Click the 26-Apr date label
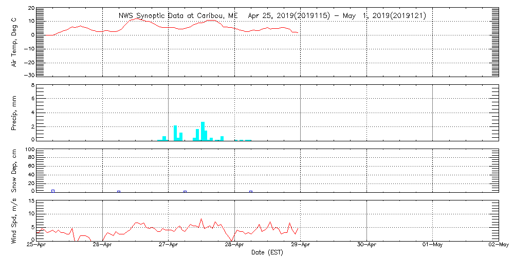 [x=102, y=245]
